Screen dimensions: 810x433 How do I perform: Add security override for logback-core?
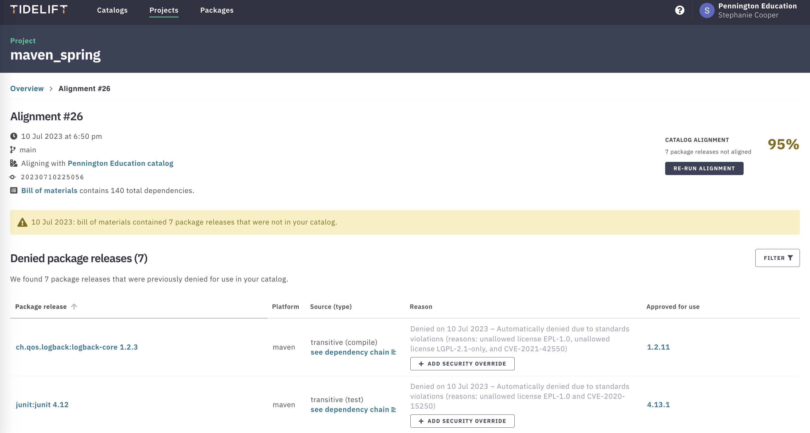tap(462, 364)
